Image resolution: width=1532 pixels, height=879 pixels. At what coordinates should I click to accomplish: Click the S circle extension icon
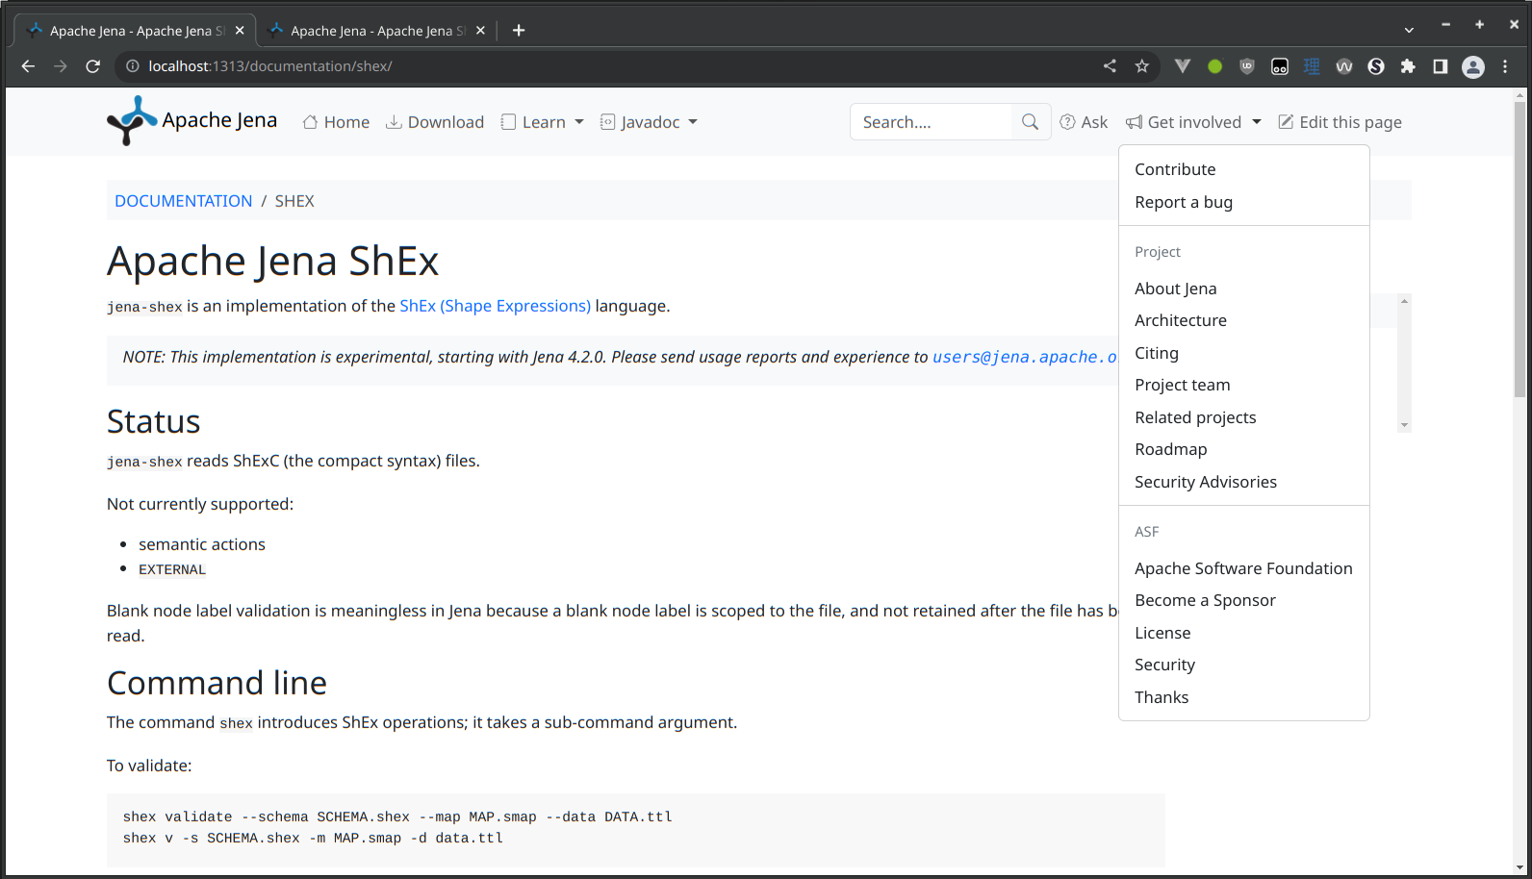coord(1376,66)
